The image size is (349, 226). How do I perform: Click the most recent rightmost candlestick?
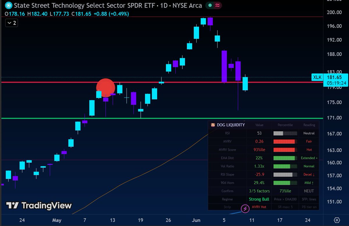point(245,84)
